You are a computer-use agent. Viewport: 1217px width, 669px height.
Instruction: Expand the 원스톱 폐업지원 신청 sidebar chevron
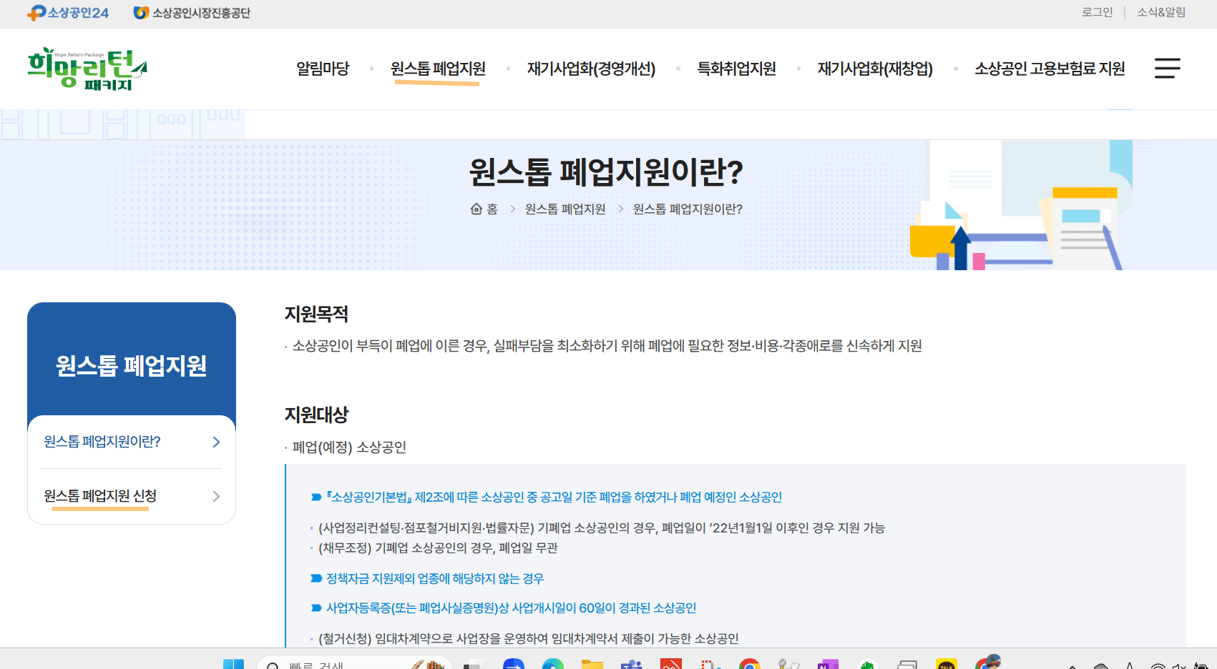click(215, 496)
